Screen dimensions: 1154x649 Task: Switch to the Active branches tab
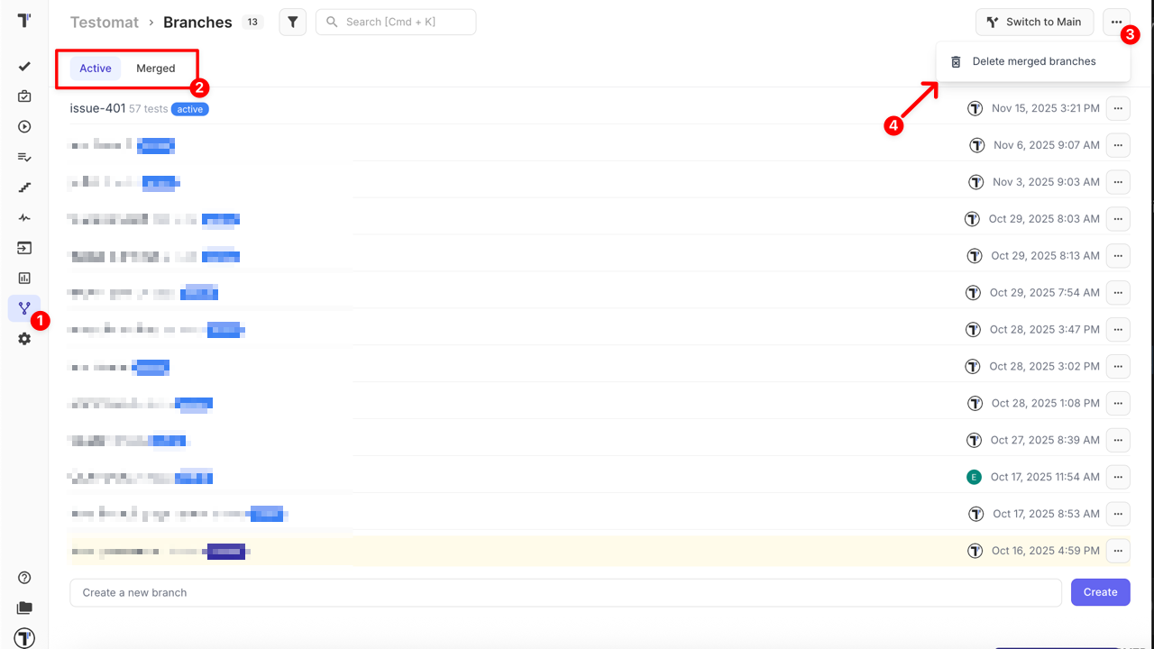tap(96, 69)
